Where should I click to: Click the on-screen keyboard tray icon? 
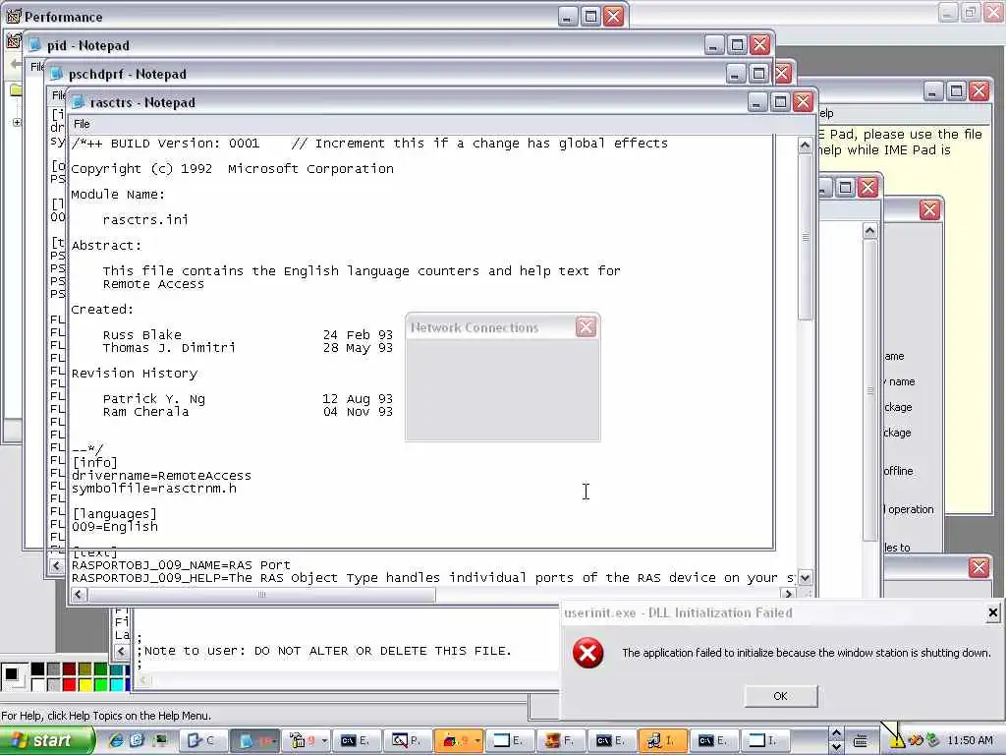(861, 741)
